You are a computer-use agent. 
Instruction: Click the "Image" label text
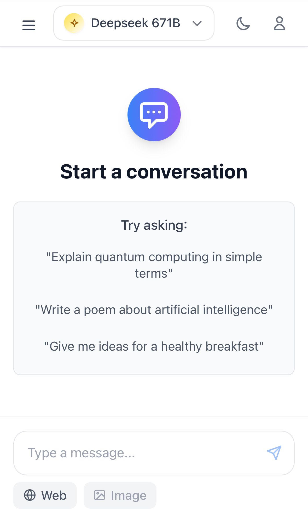tap(129, 496)
